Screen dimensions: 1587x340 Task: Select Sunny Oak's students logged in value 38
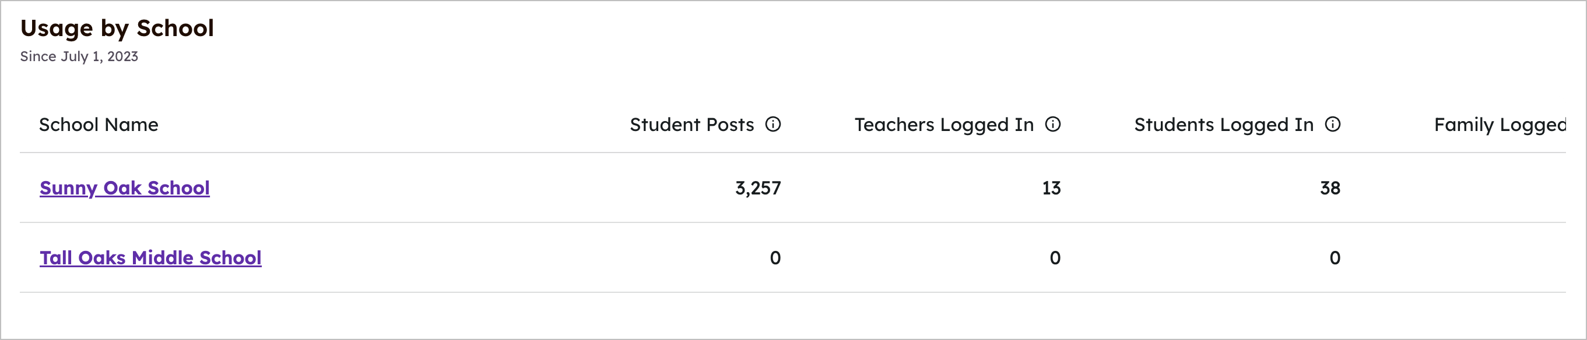pyautogui.click(x=1330, y=188)
